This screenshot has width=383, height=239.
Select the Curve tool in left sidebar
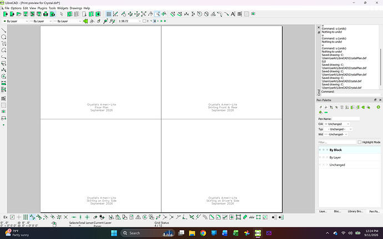[4, 44]
